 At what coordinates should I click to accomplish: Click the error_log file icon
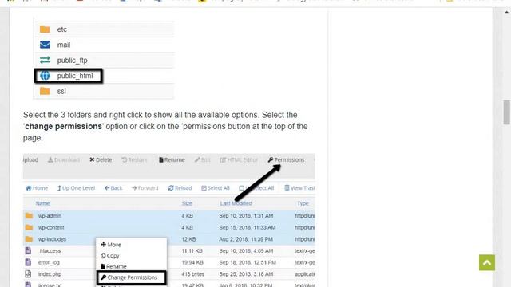pyautogui.click(x=29, y=262)
